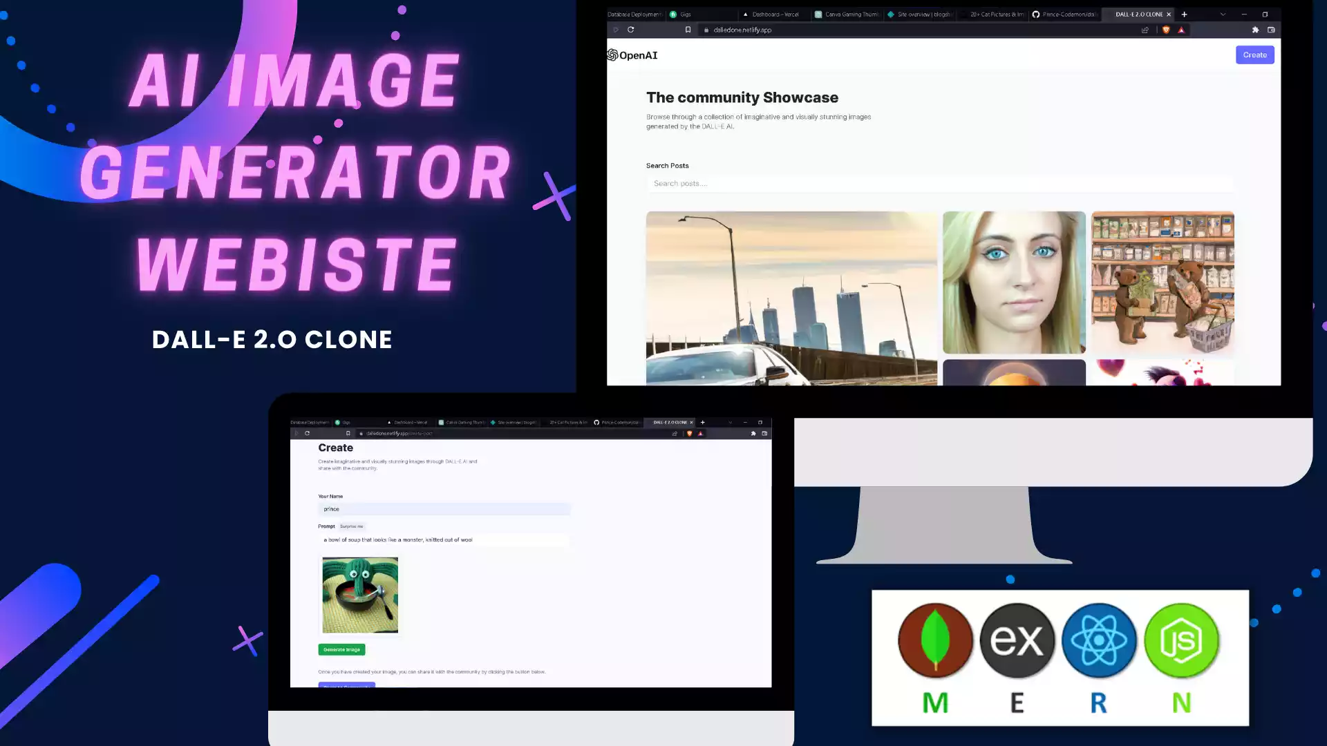Screen dimensions: 1327x746
Task: Click The community Showcase heading
Action: (742, 97)
